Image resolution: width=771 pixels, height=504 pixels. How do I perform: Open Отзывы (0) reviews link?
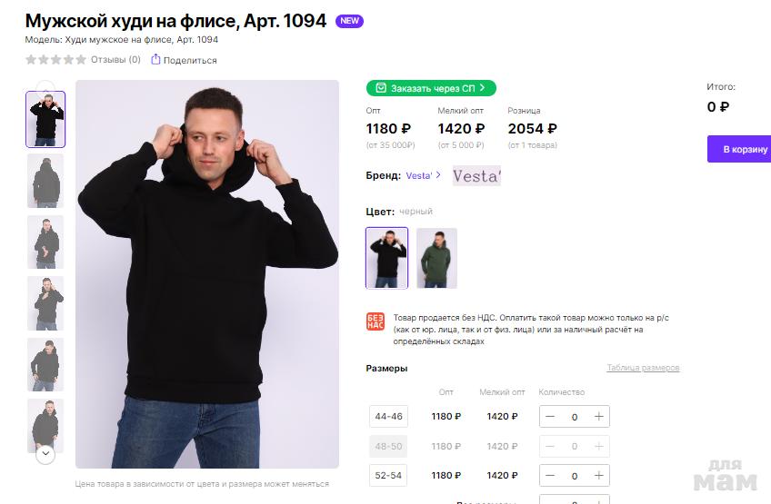click(x=115, y=60)
